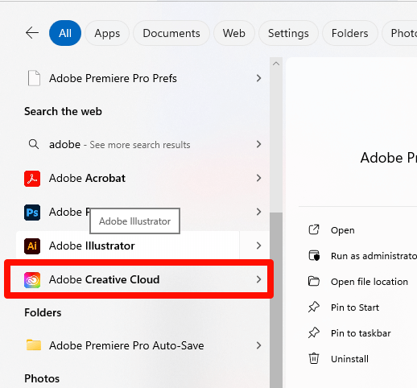Click the Creative Cloud rainbow icon
The width and height of the screenshot is (417, 388).
click(x=32, y=280)
